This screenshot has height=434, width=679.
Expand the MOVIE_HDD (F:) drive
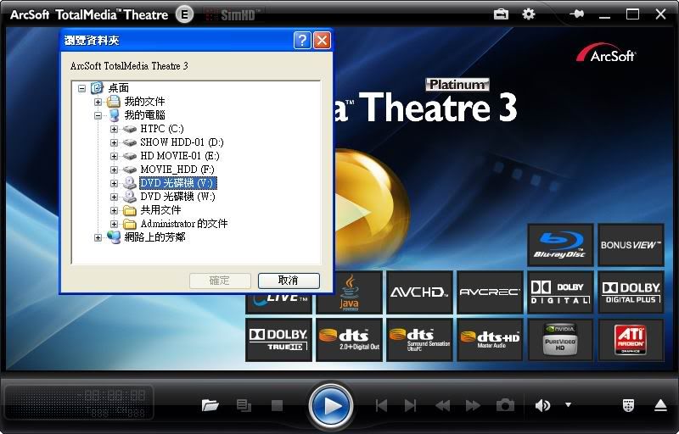coord(114,170)
